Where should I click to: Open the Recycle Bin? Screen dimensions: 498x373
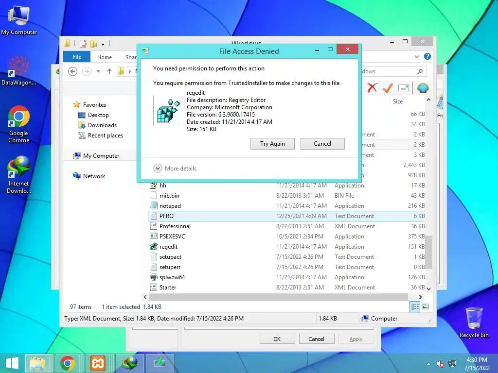474,323
